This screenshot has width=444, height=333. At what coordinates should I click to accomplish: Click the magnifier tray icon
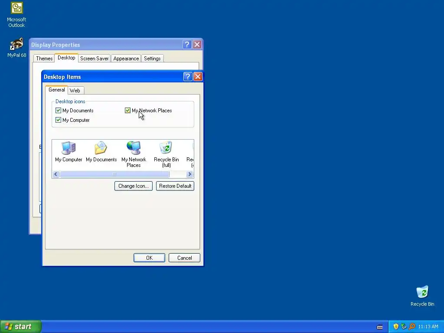pos(412,326)
